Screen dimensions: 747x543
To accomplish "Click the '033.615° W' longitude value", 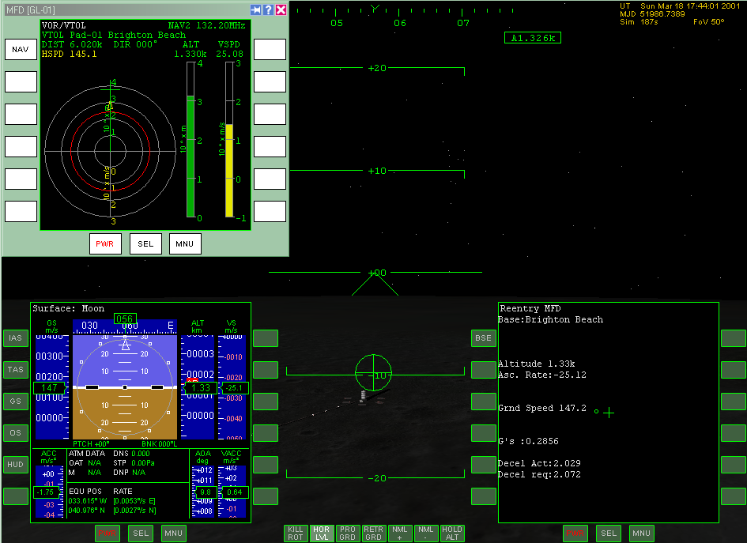I will point(87,501).
